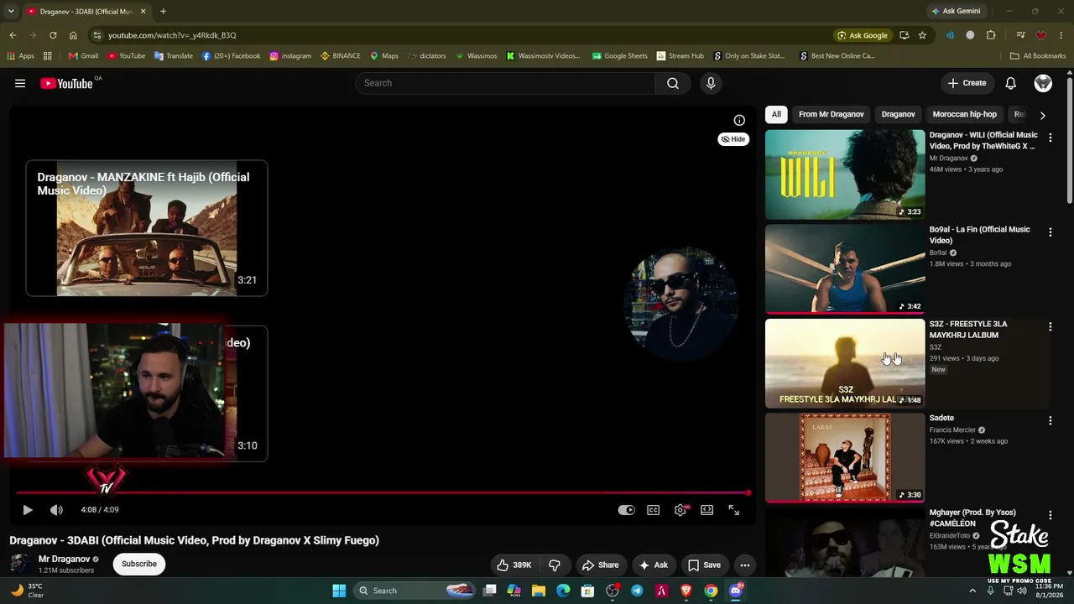Open the YouTube guide hamburger menu
Screen dimensions: 1074x604
[x=20, y=83]
